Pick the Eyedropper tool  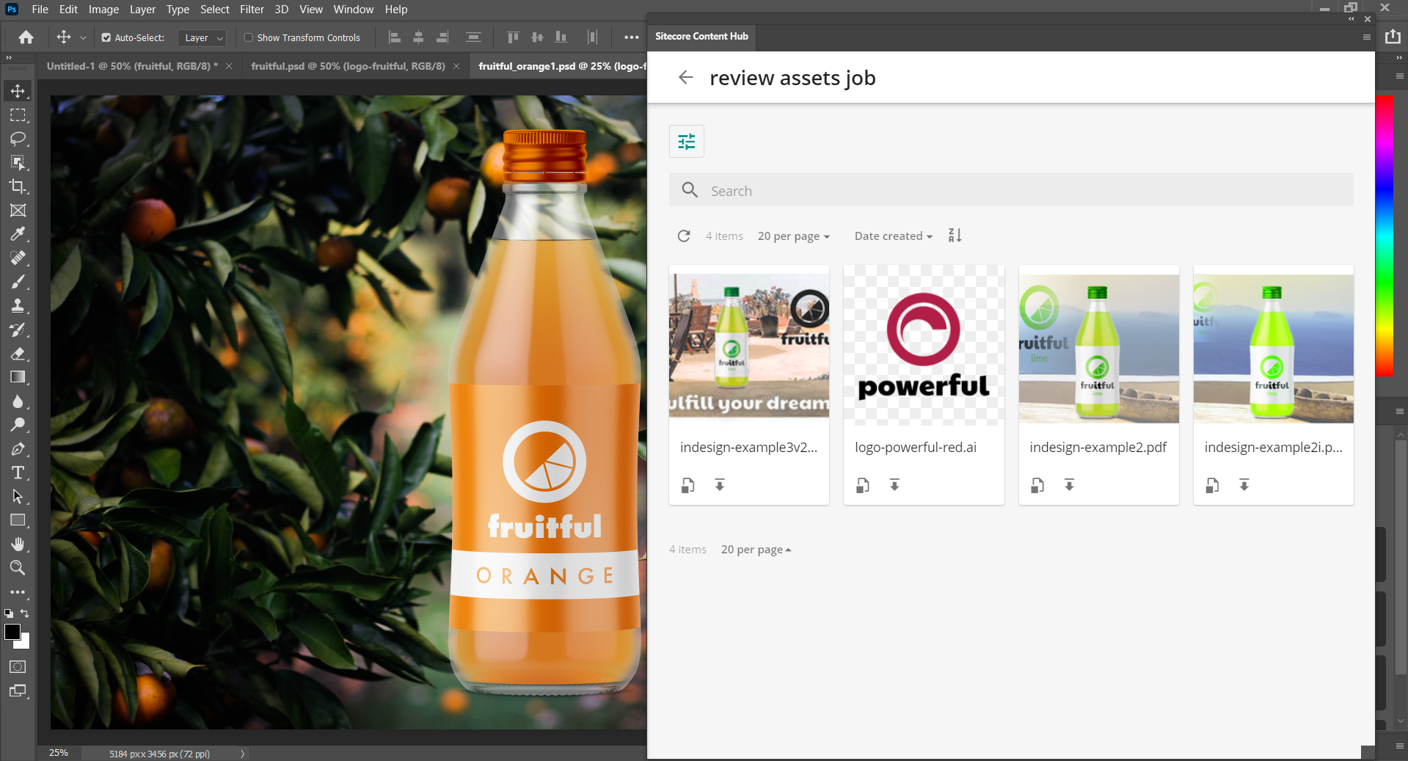(18, 234)
